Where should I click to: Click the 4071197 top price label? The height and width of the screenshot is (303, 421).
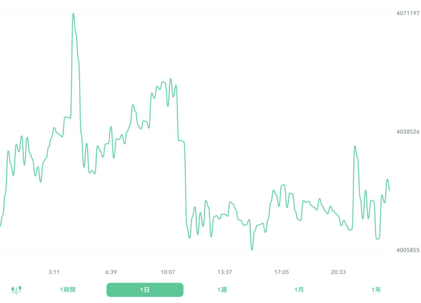coord(407,14)
